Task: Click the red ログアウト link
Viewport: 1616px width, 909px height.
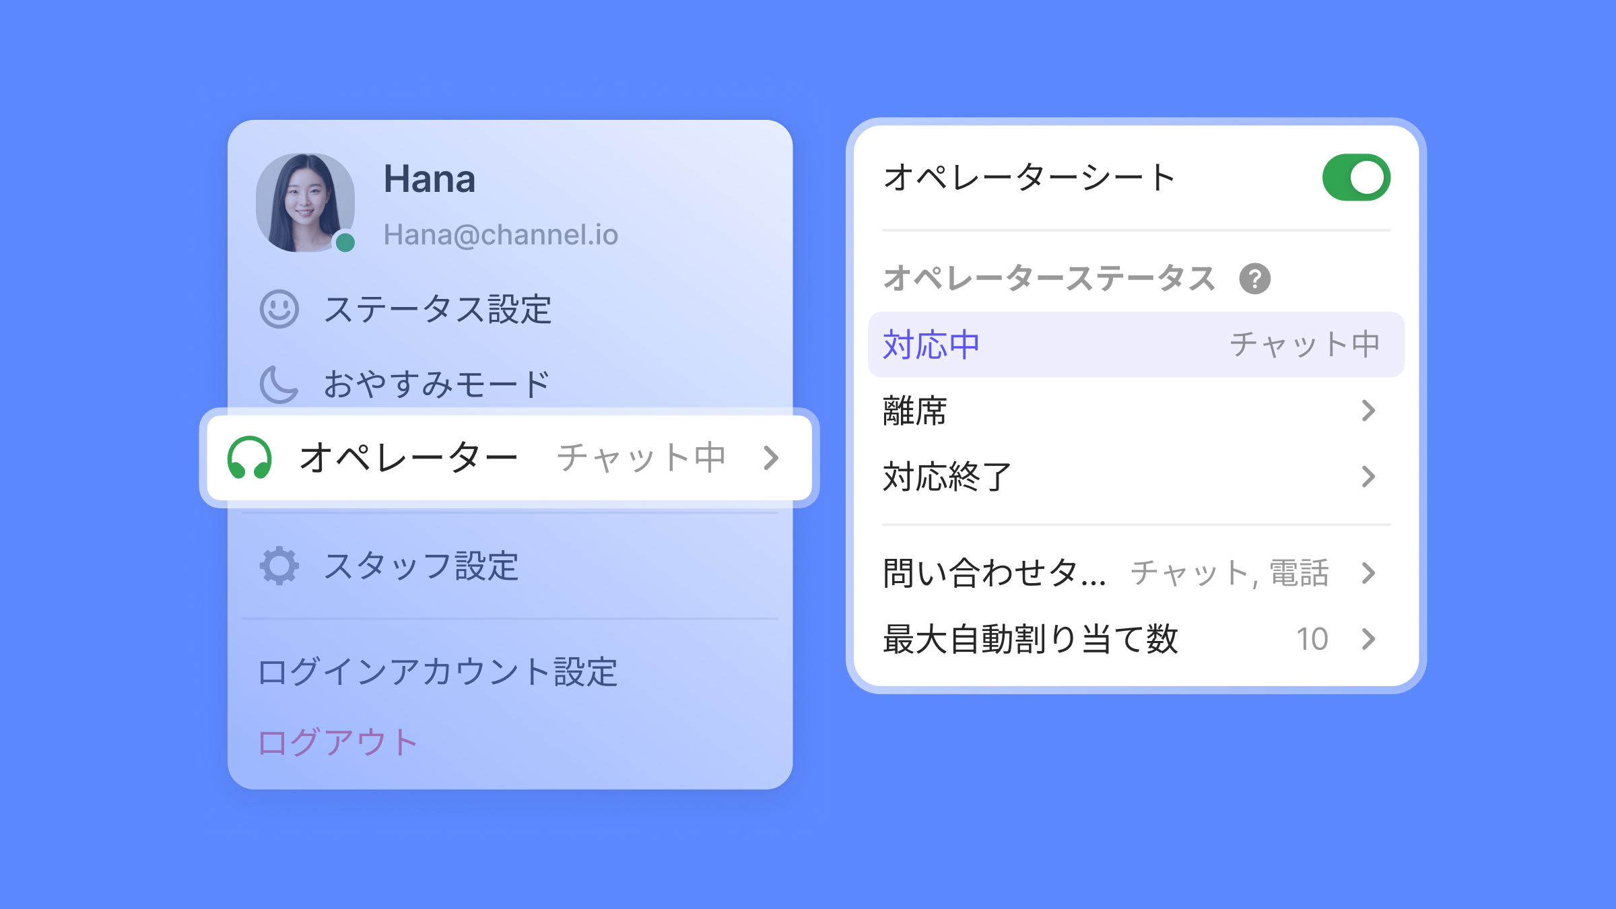Action: 338,743
